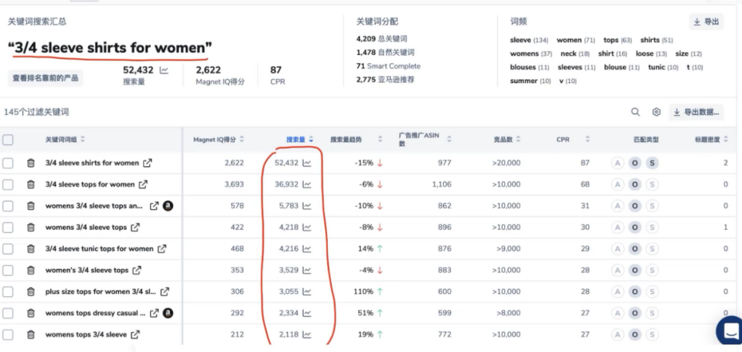Amazon badge on womens tops dressy casual row

tap(168, 313)
